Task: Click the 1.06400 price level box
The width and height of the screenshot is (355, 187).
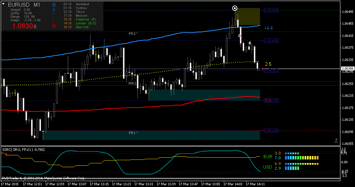Action: click(271, 41)
